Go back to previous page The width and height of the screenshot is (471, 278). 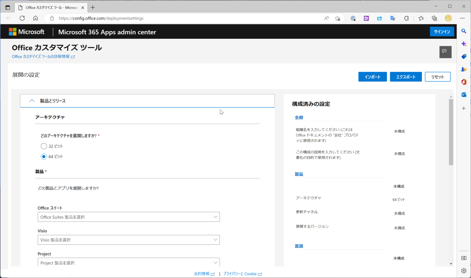tap(9, 18)
